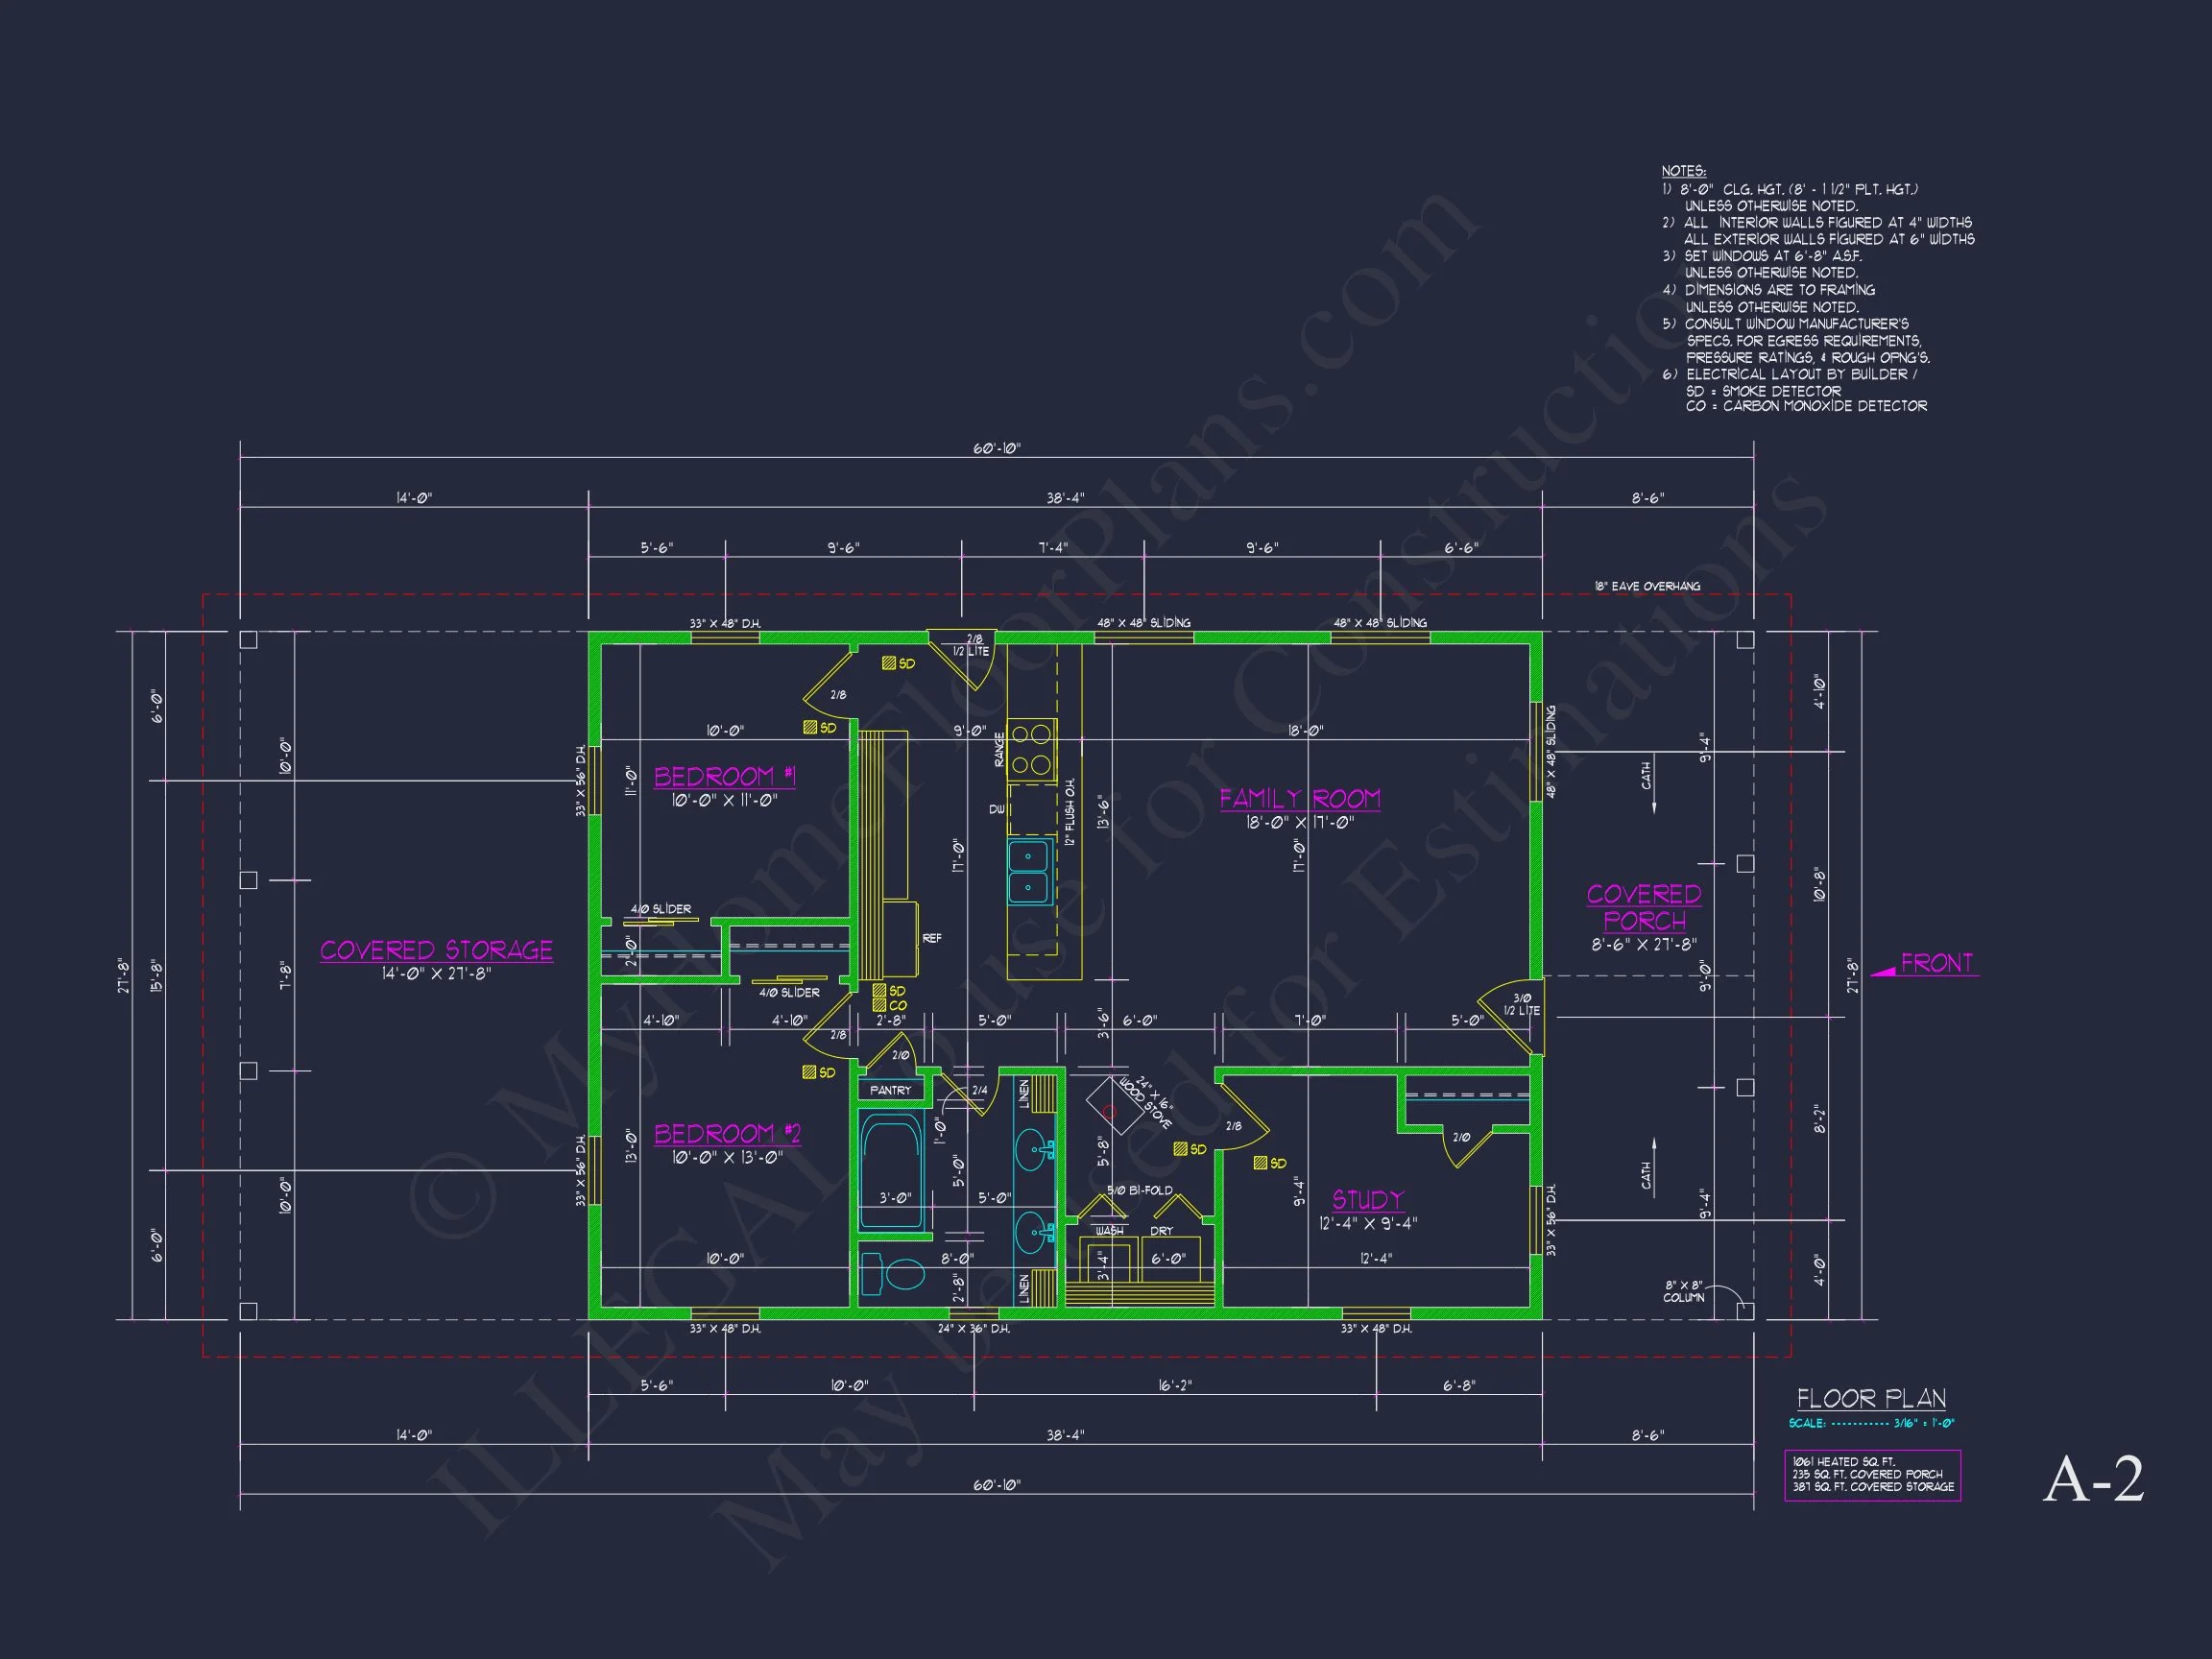The height and width of the screenshot is (1659, 2212).
Task: Click the FLOOR PLAN title text
Action: click(x=1871, y=1398)
